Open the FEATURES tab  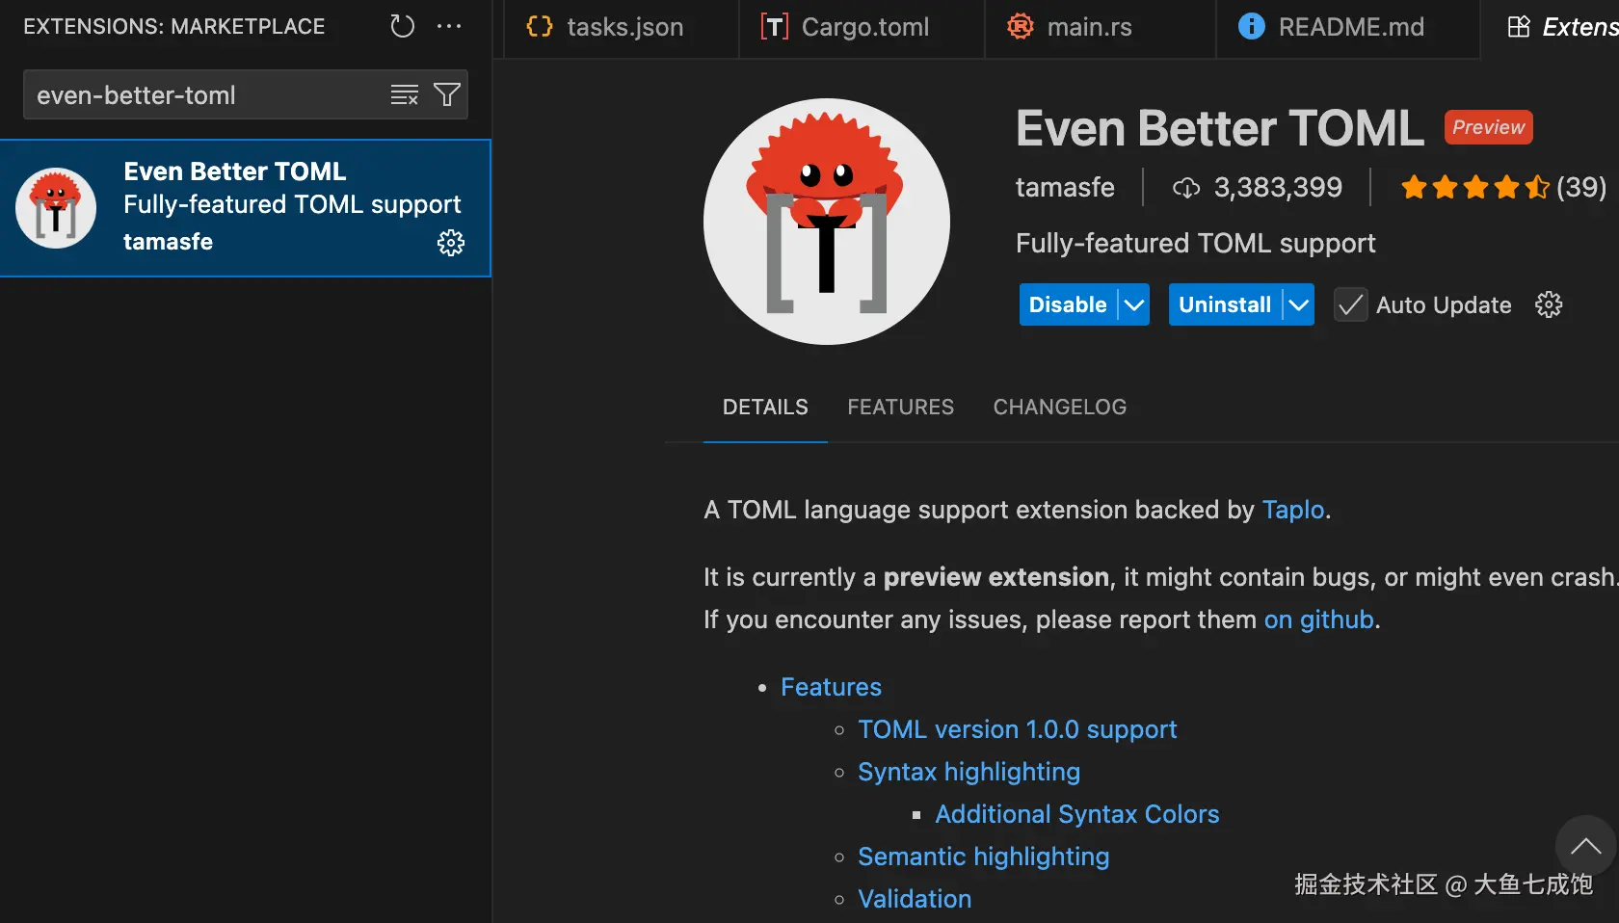[901, 408]
